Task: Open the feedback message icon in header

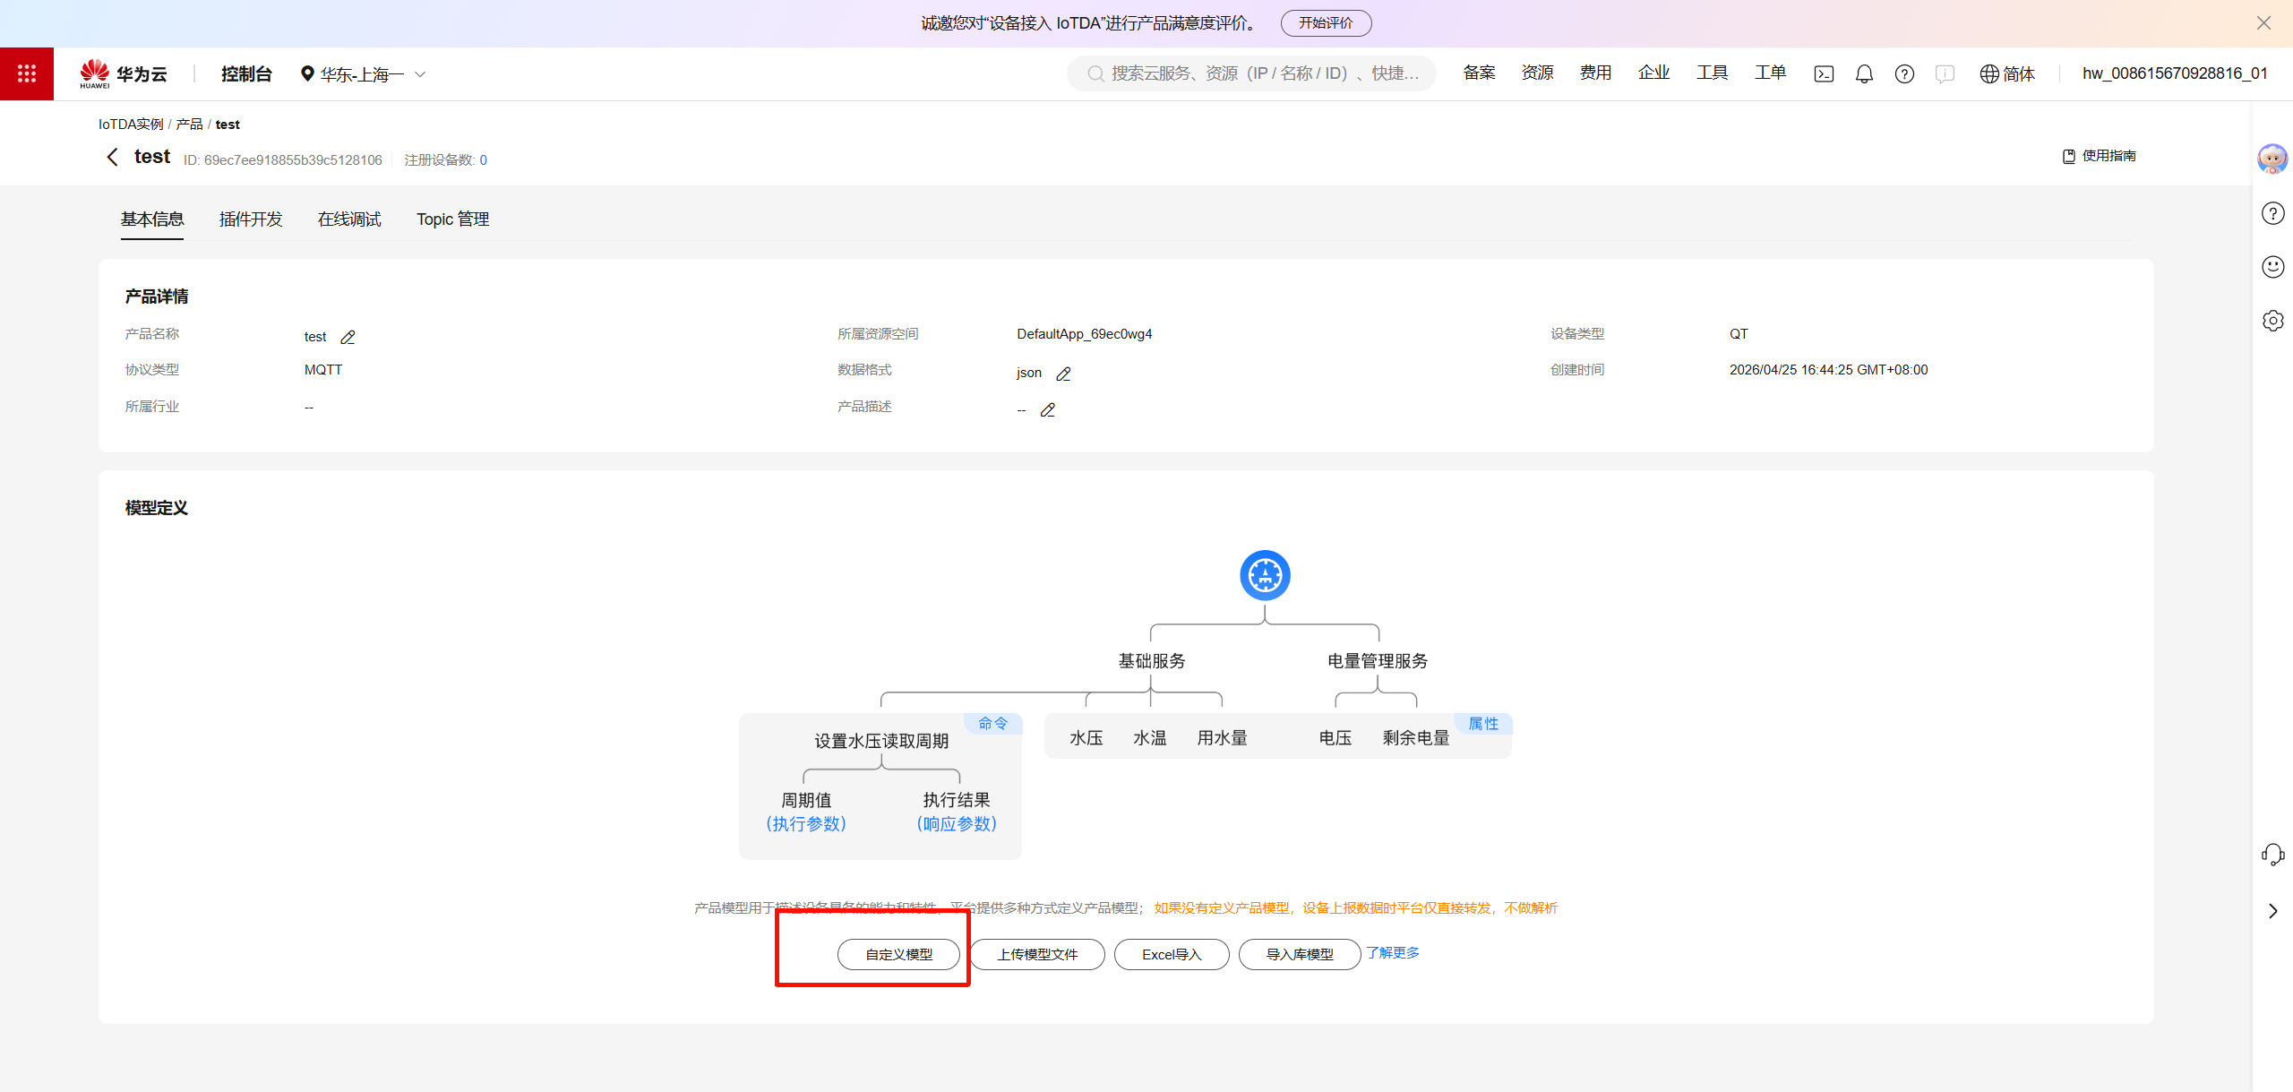Action: point(1945,73)
